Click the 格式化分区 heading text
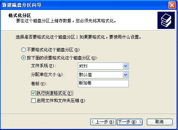The image size is (178, 130). click(x=20, y=16)
